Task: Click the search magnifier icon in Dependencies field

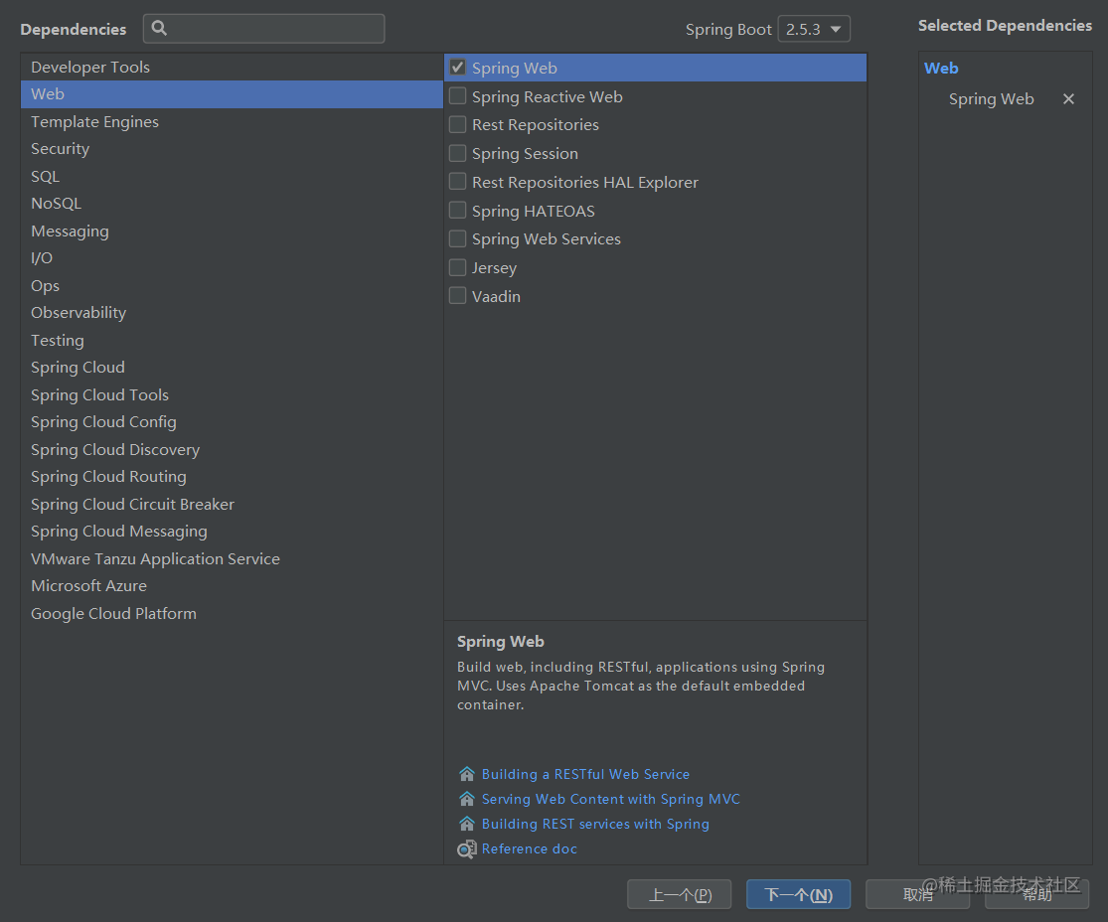Action: coord(160,28)
